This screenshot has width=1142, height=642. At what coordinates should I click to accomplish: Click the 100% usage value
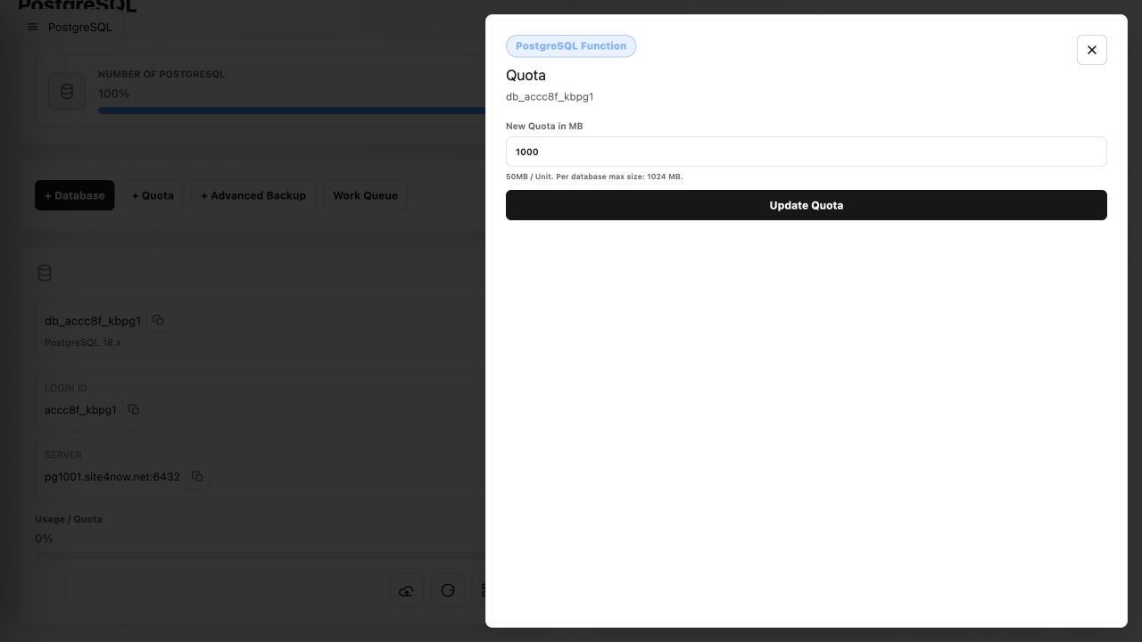pyautogui.click(x=113, y=94)
